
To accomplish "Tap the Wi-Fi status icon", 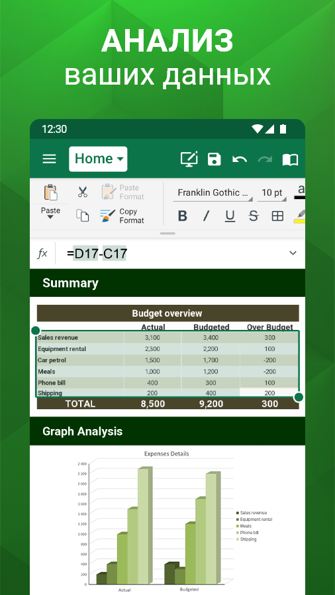I will coord(257,129).
